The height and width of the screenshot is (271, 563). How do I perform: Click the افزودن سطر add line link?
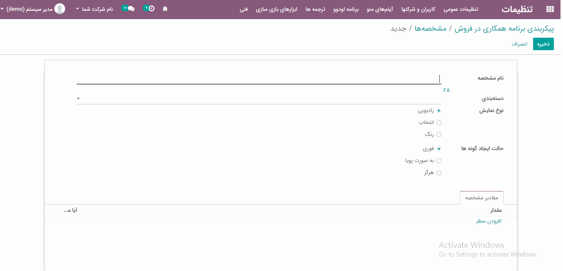coord(489,221)
